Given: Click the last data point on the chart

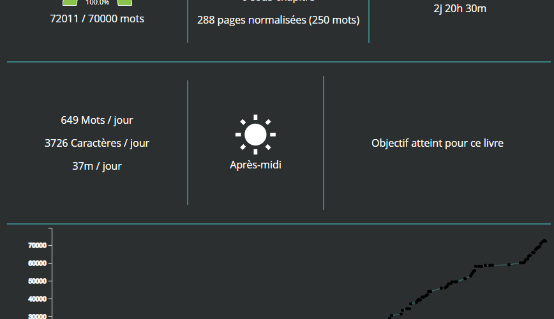Looking at the screenshot, I should tap(545, 241).
